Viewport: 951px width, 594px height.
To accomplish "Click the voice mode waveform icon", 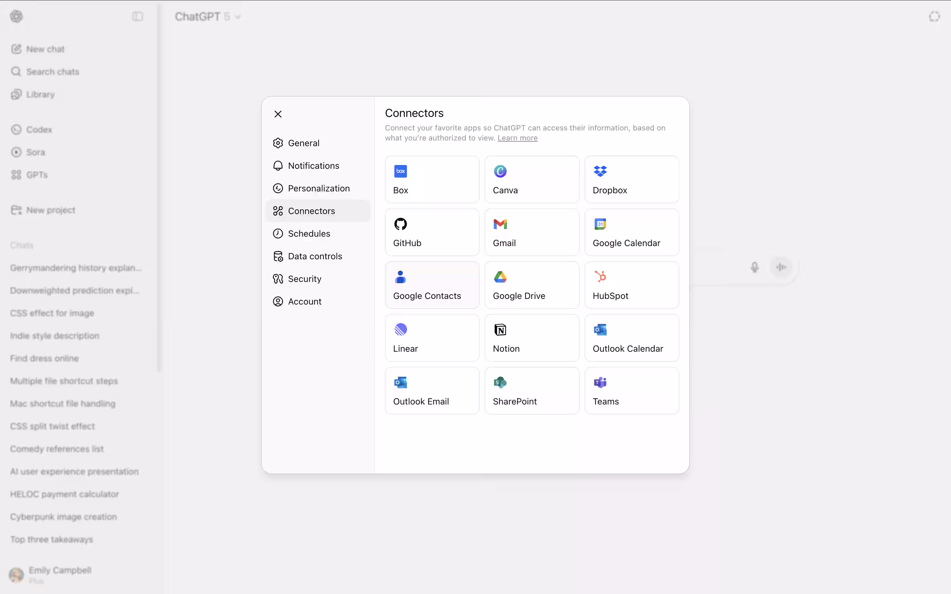I will point(781,267).
